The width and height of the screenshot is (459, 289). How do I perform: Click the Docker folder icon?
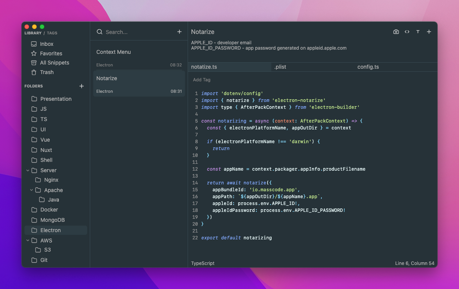tap(34, 210)
